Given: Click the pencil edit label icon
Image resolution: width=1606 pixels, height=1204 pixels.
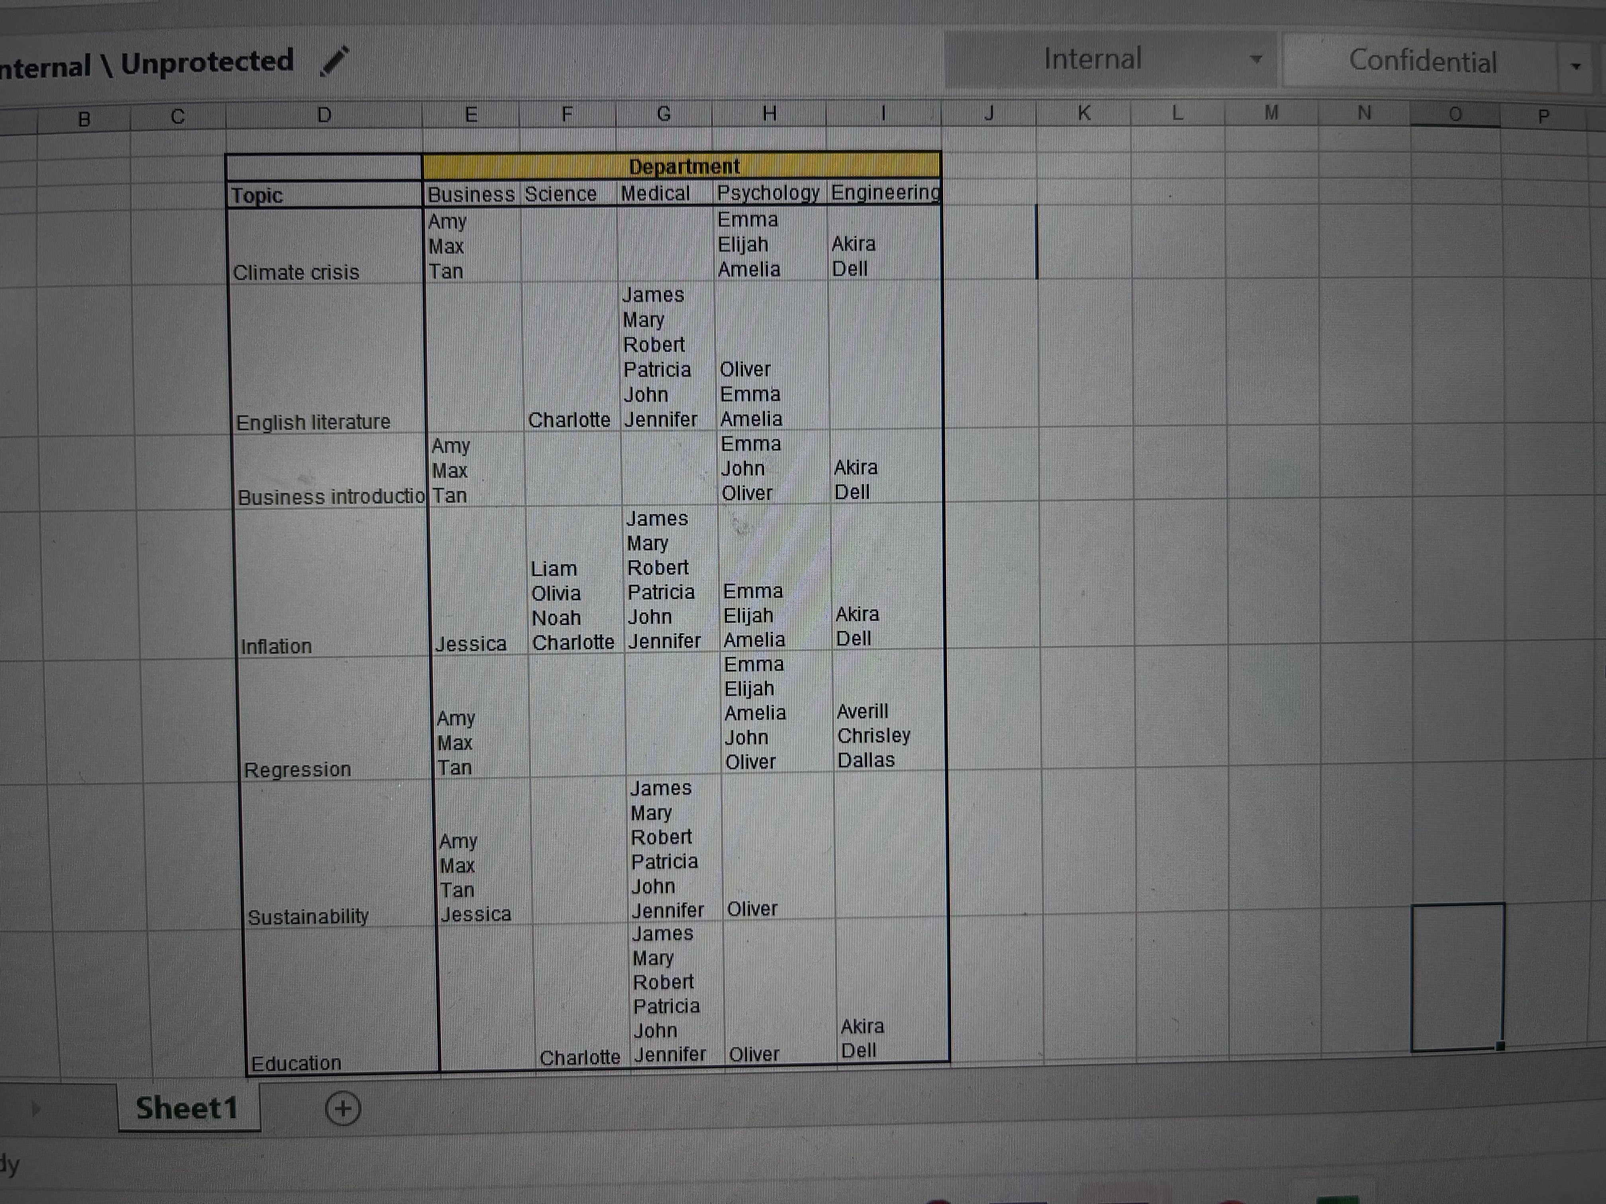Looking at the screenshot, I should pyautogui.click(x=335, y=61).
